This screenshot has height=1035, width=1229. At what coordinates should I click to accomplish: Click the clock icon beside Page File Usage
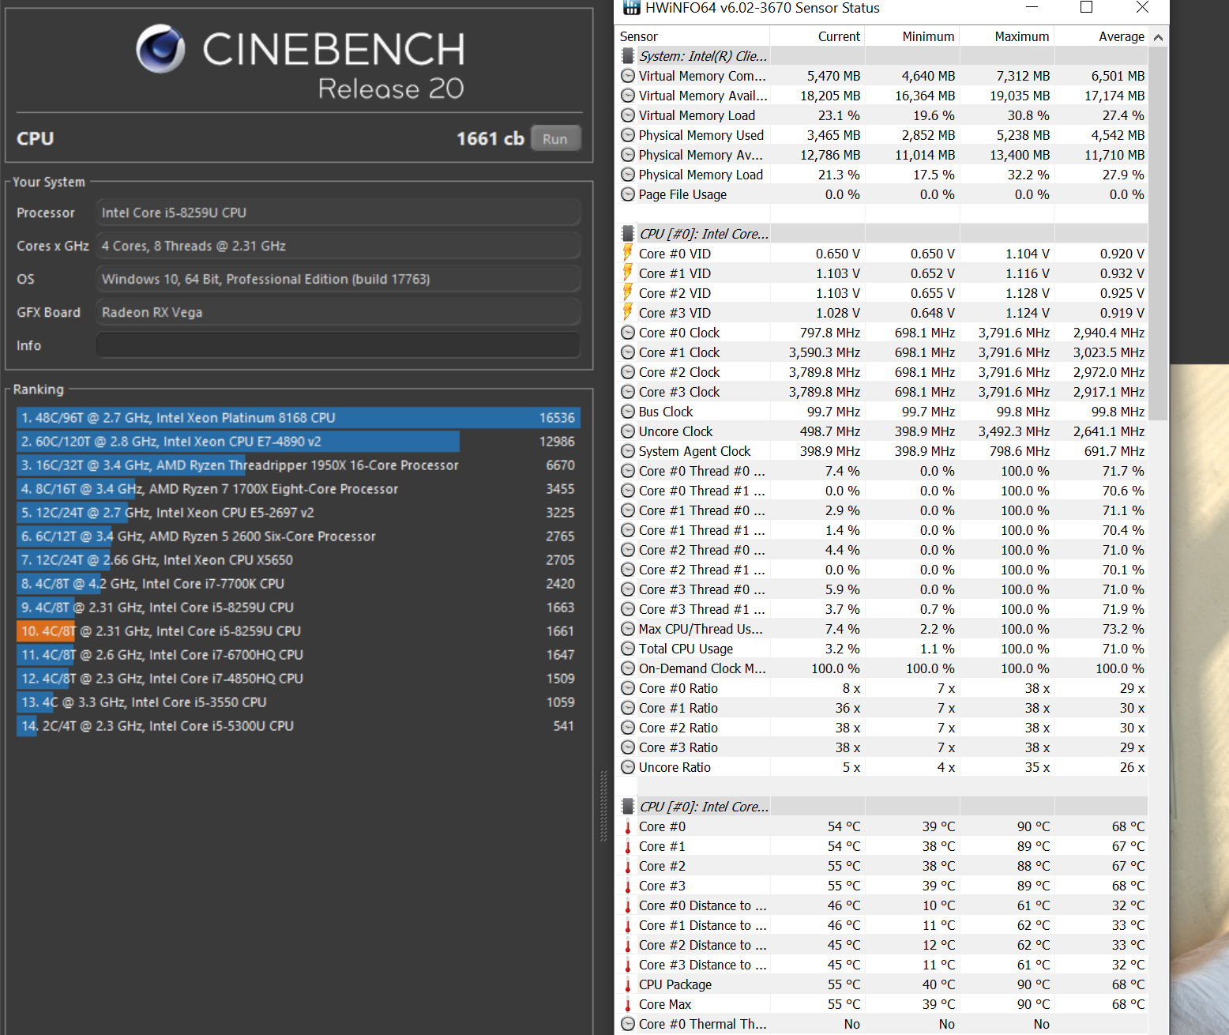[628, 194]
